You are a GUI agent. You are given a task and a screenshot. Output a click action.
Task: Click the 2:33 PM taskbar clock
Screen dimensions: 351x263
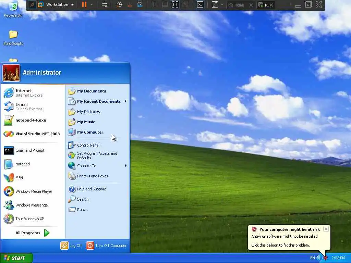pos(338,258)
